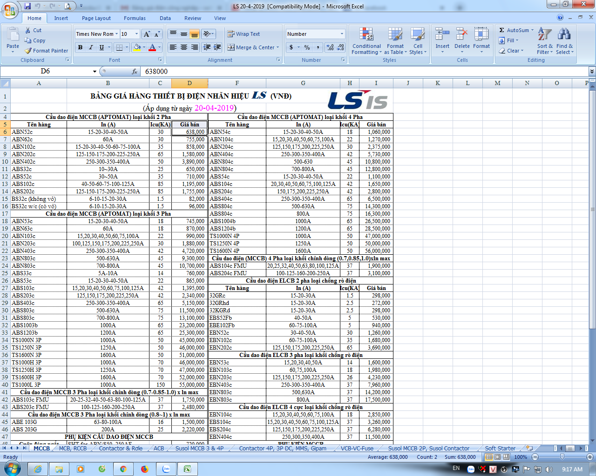The image size is (596, 476).
Task: Switch to MCB, RCCB sheet tab
Action: coord(73,448)
